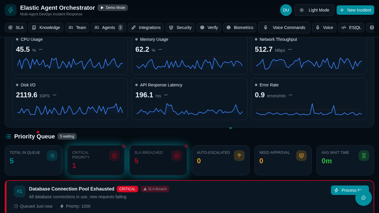
Task: Filter by SLA Breached card
Action: pos(158,160)
